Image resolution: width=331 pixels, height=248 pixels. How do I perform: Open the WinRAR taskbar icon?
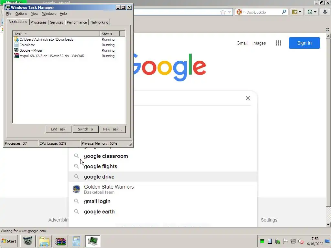[x=60, y=241]
